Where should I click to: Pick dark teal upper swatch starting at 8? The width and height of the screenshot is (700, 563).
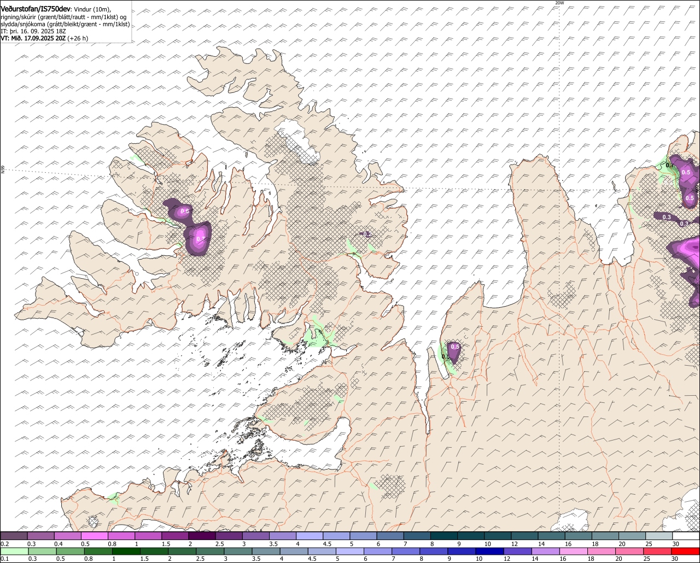click(x=444, y=536)
